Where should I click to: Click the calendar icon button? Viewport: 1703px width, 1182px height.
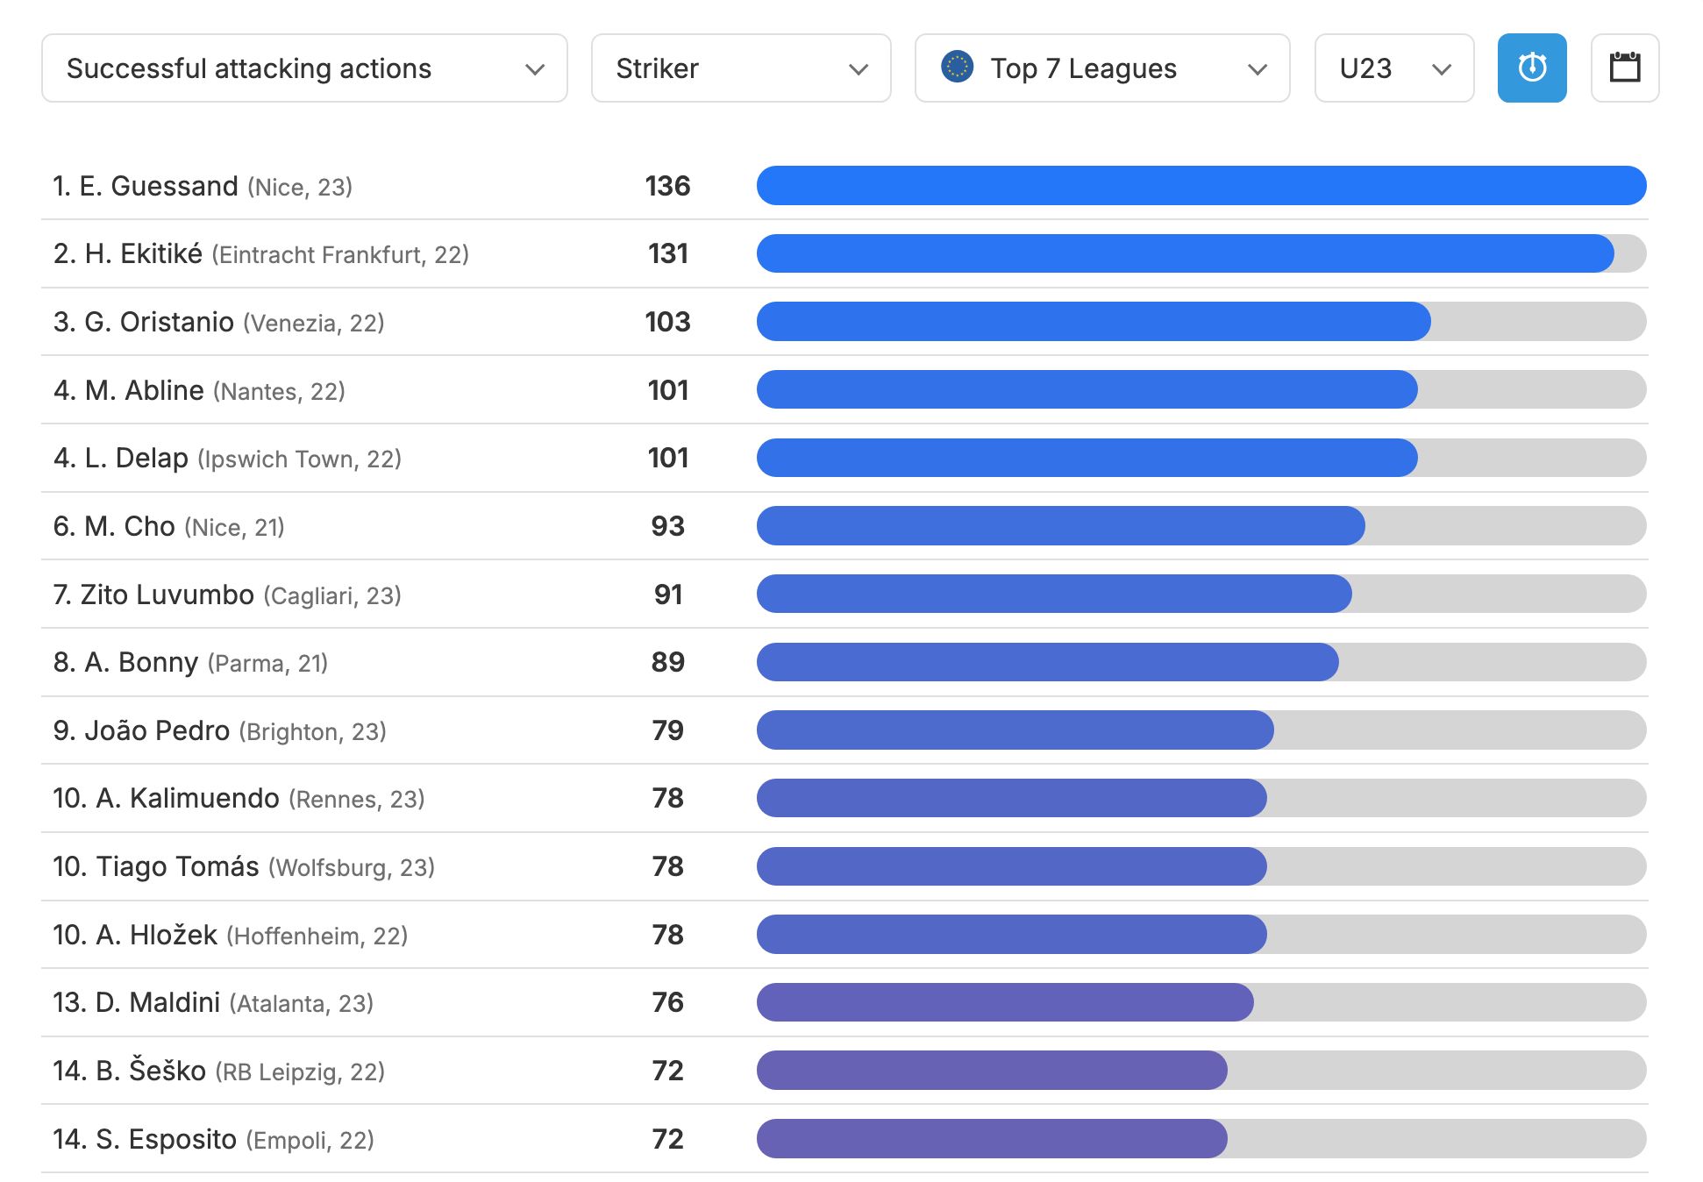click(x=1624, y=68)
